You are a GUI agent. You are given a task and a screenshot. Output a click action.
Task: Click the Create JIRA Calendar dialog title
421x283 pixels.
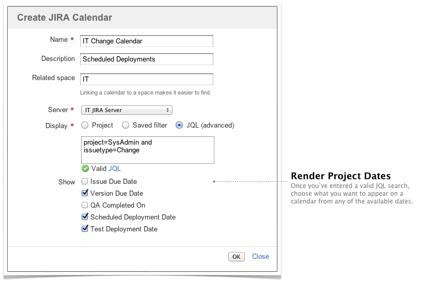(65, 18)
